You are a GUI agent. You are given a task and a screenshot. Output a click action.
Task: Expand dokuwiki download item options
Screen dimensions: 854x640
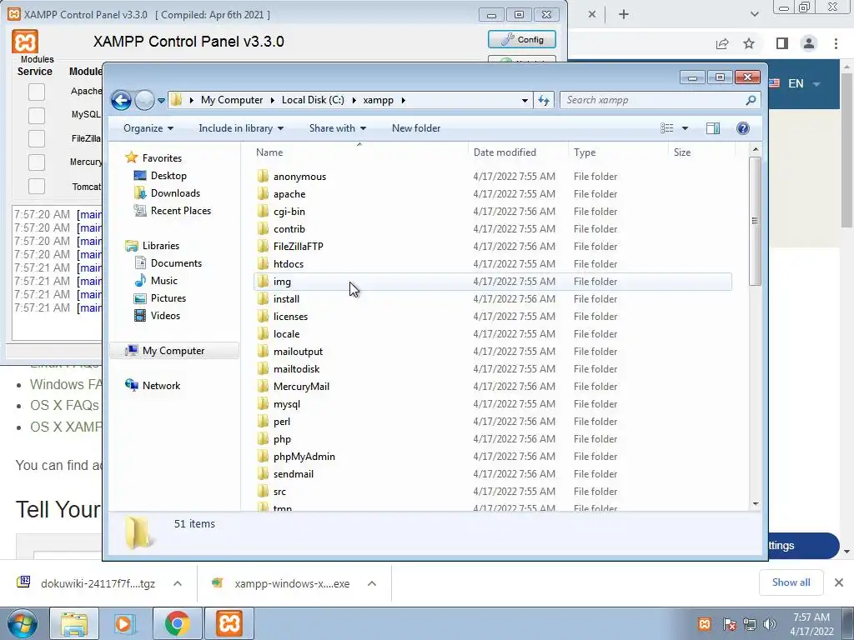pyautogui.click(x=178, y=583)
